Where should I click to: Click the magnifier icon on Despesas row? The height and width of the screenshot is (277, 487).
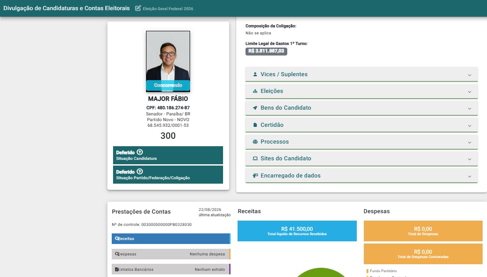[x=117, y=254]
